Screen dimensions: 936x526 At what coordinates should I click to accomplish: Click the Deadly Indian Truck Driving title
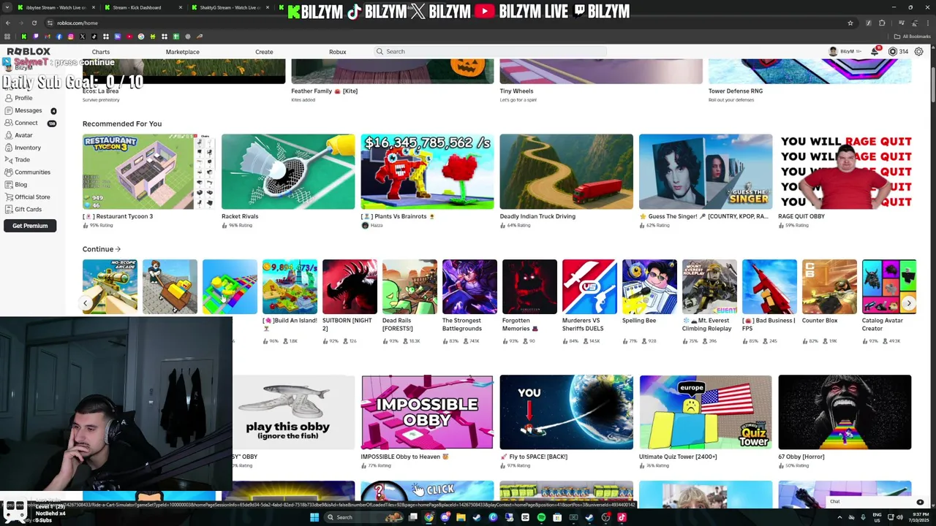537,216
